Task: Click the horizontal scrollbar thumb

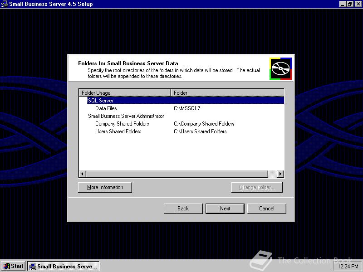Action: pyautogui.click(x=177, y=174)
